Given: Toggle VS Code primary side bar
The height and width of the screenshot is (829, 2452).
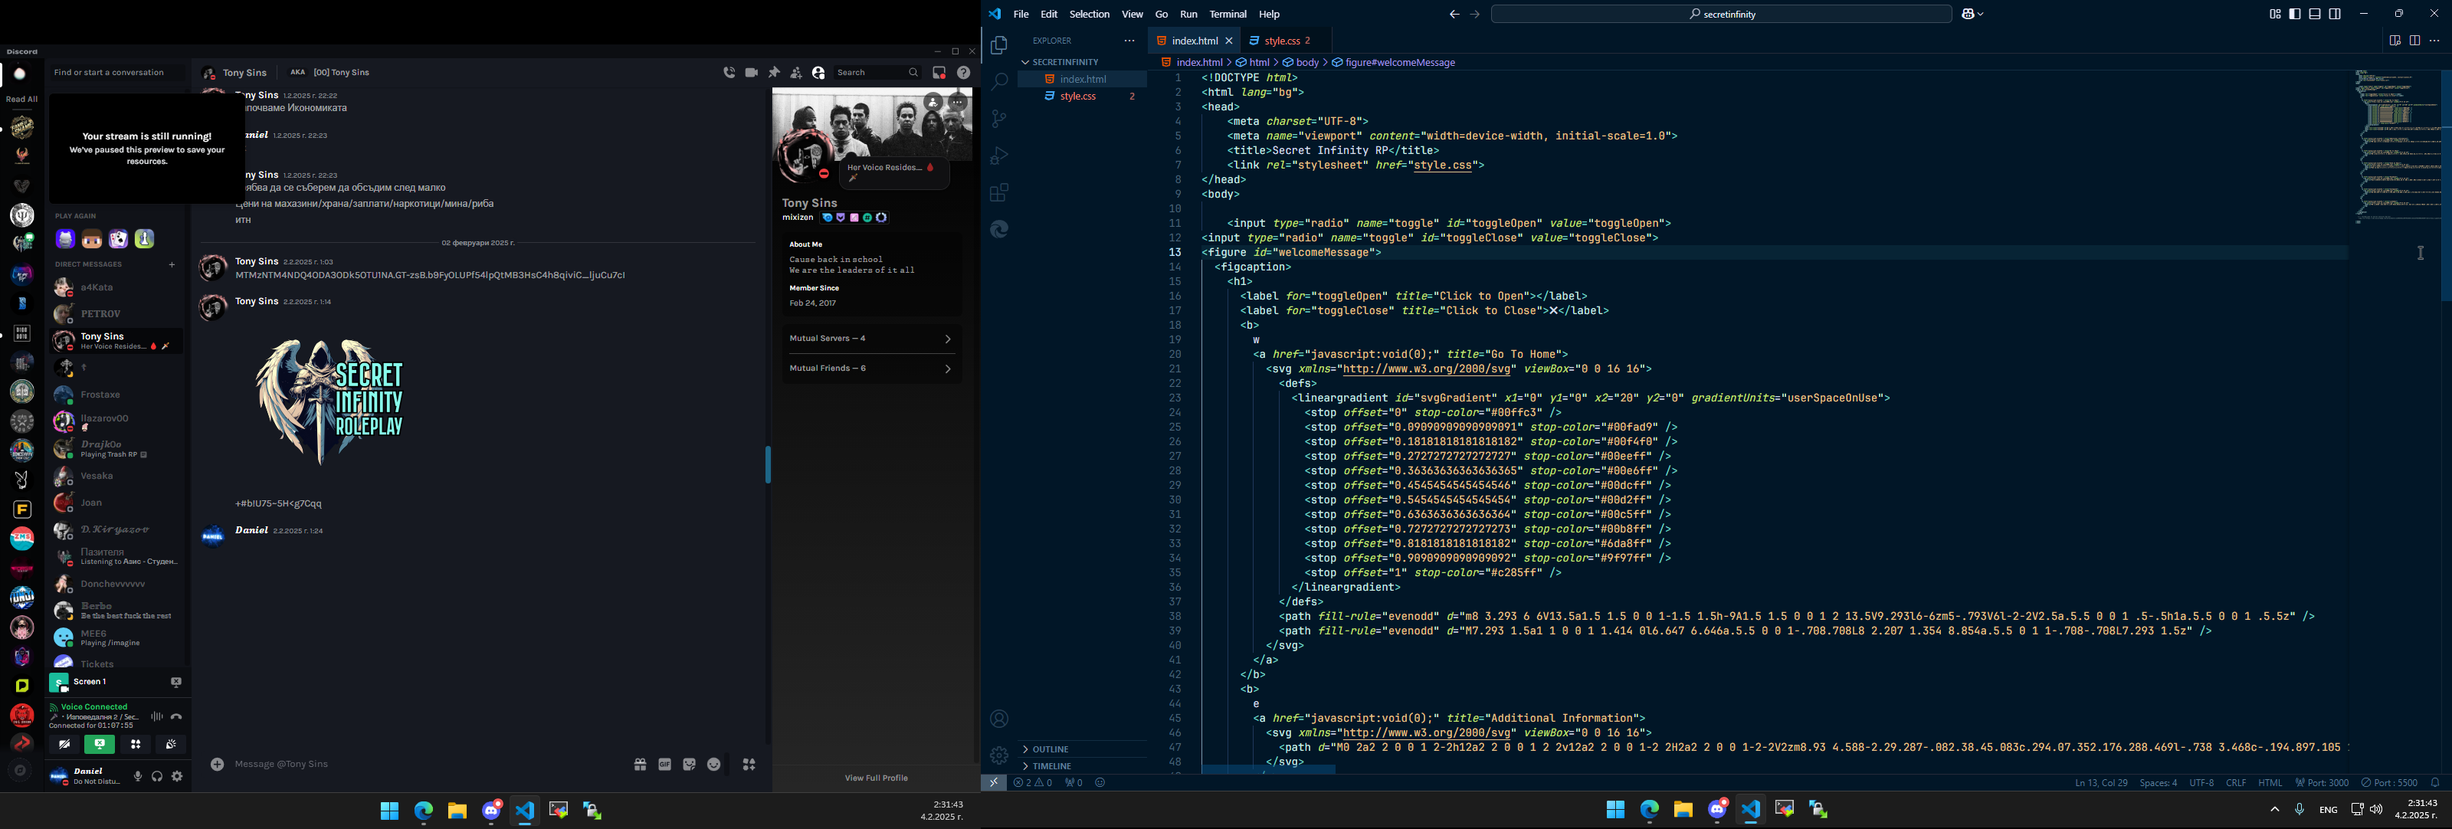Looking at the screenshot, I should [x=2295, y=15].
